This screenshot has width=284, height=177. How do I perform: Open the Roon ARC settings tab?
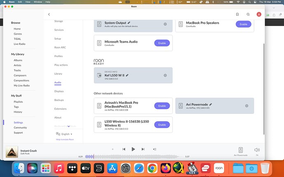pos(60,47)
